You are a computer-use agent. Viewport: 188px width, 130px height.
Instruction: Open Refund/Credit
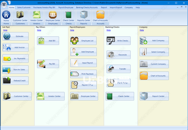(16, 81)
